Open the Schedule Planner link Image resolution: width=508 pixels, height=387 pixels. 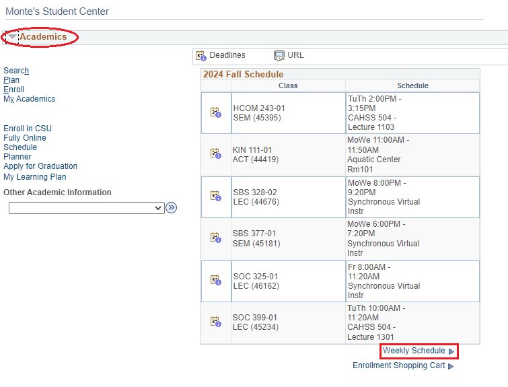[20, 152]
